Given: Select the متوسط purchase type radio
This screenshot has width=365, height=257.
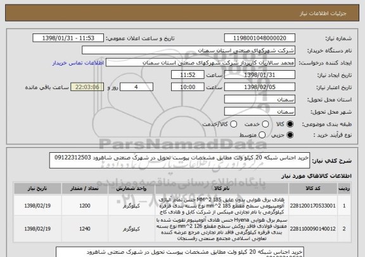Looking at the screenshot, I should click(x=262, y=134).
